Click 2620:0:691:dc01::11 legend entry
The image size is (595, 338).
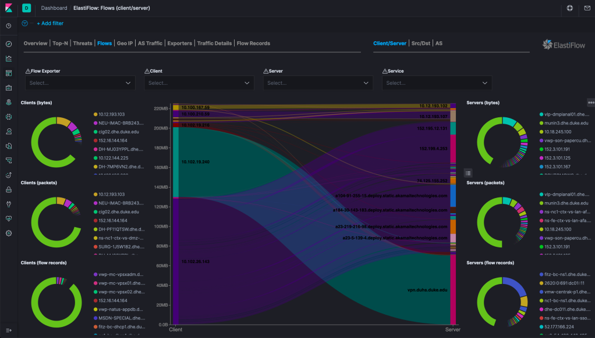565,283
